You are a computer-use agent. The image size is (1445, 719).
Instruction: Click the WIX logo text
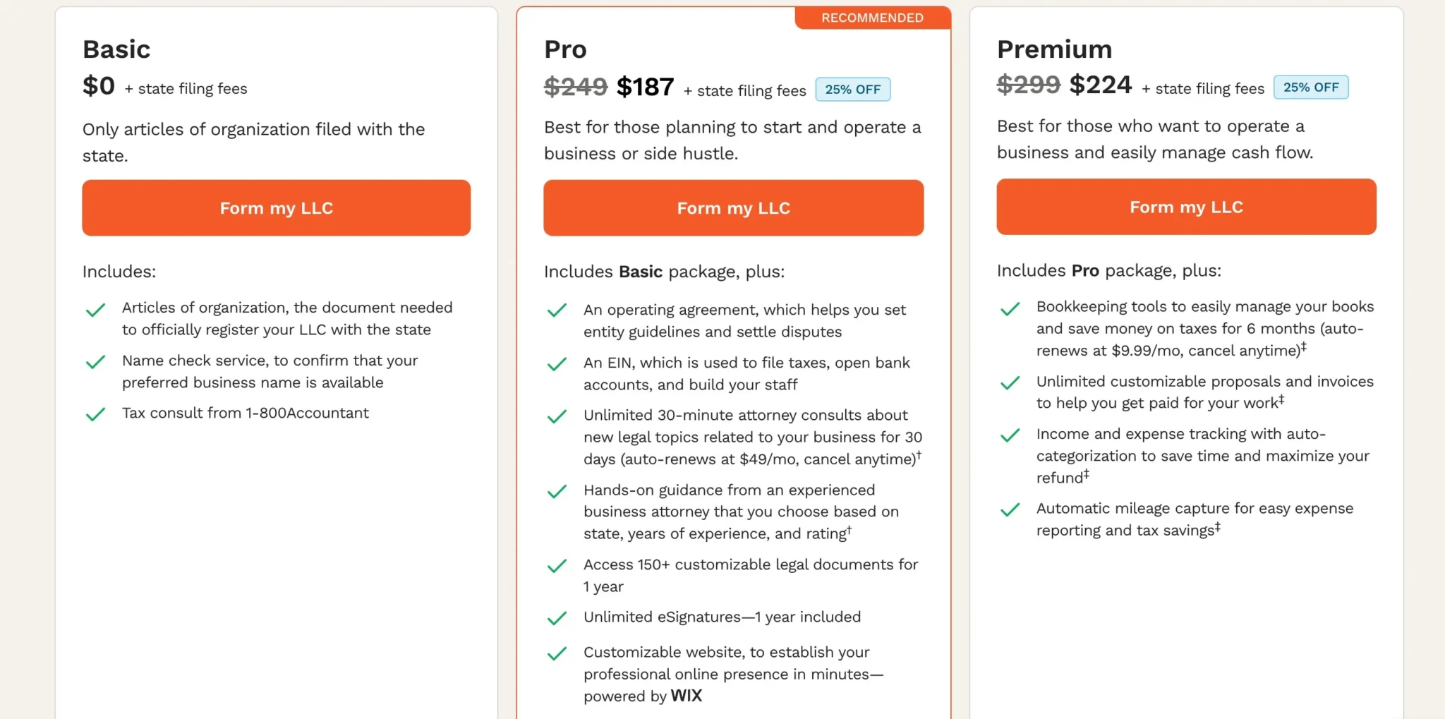(686, 696)
